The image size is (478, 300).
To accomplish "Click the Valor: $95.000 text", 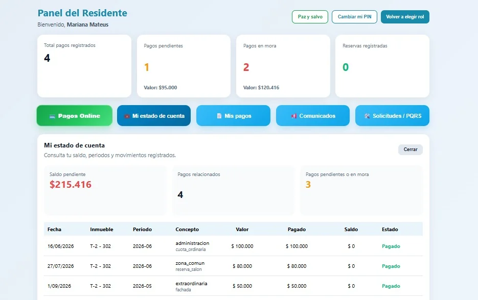I will pyautogui.click(x=161, y=87).
